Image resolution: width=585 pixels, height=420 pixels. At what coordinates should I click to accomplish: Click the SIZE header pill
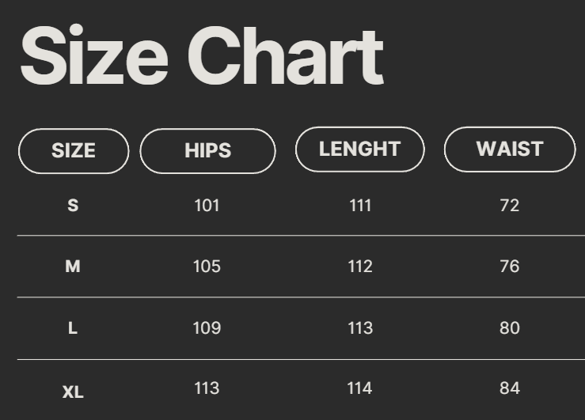[x=74, y=151]
